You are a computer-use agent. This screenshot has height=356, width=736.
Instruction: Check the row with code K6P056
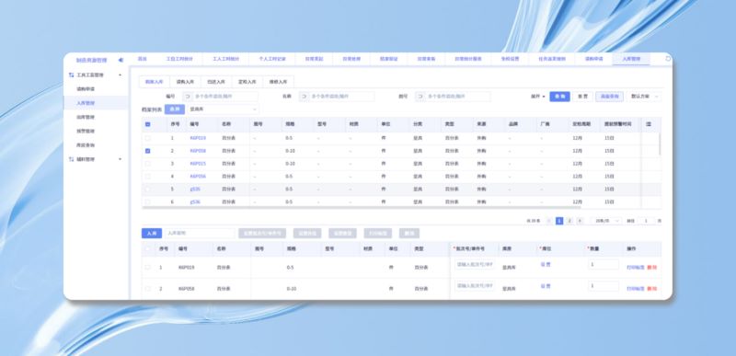click(x=148, y=177)
